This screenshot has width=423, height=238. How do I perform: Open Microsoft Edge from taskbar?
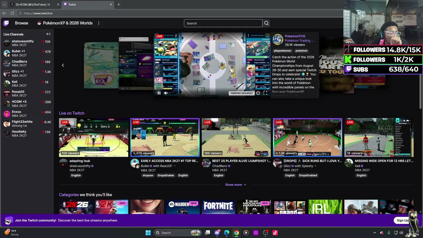click(227, 233)
